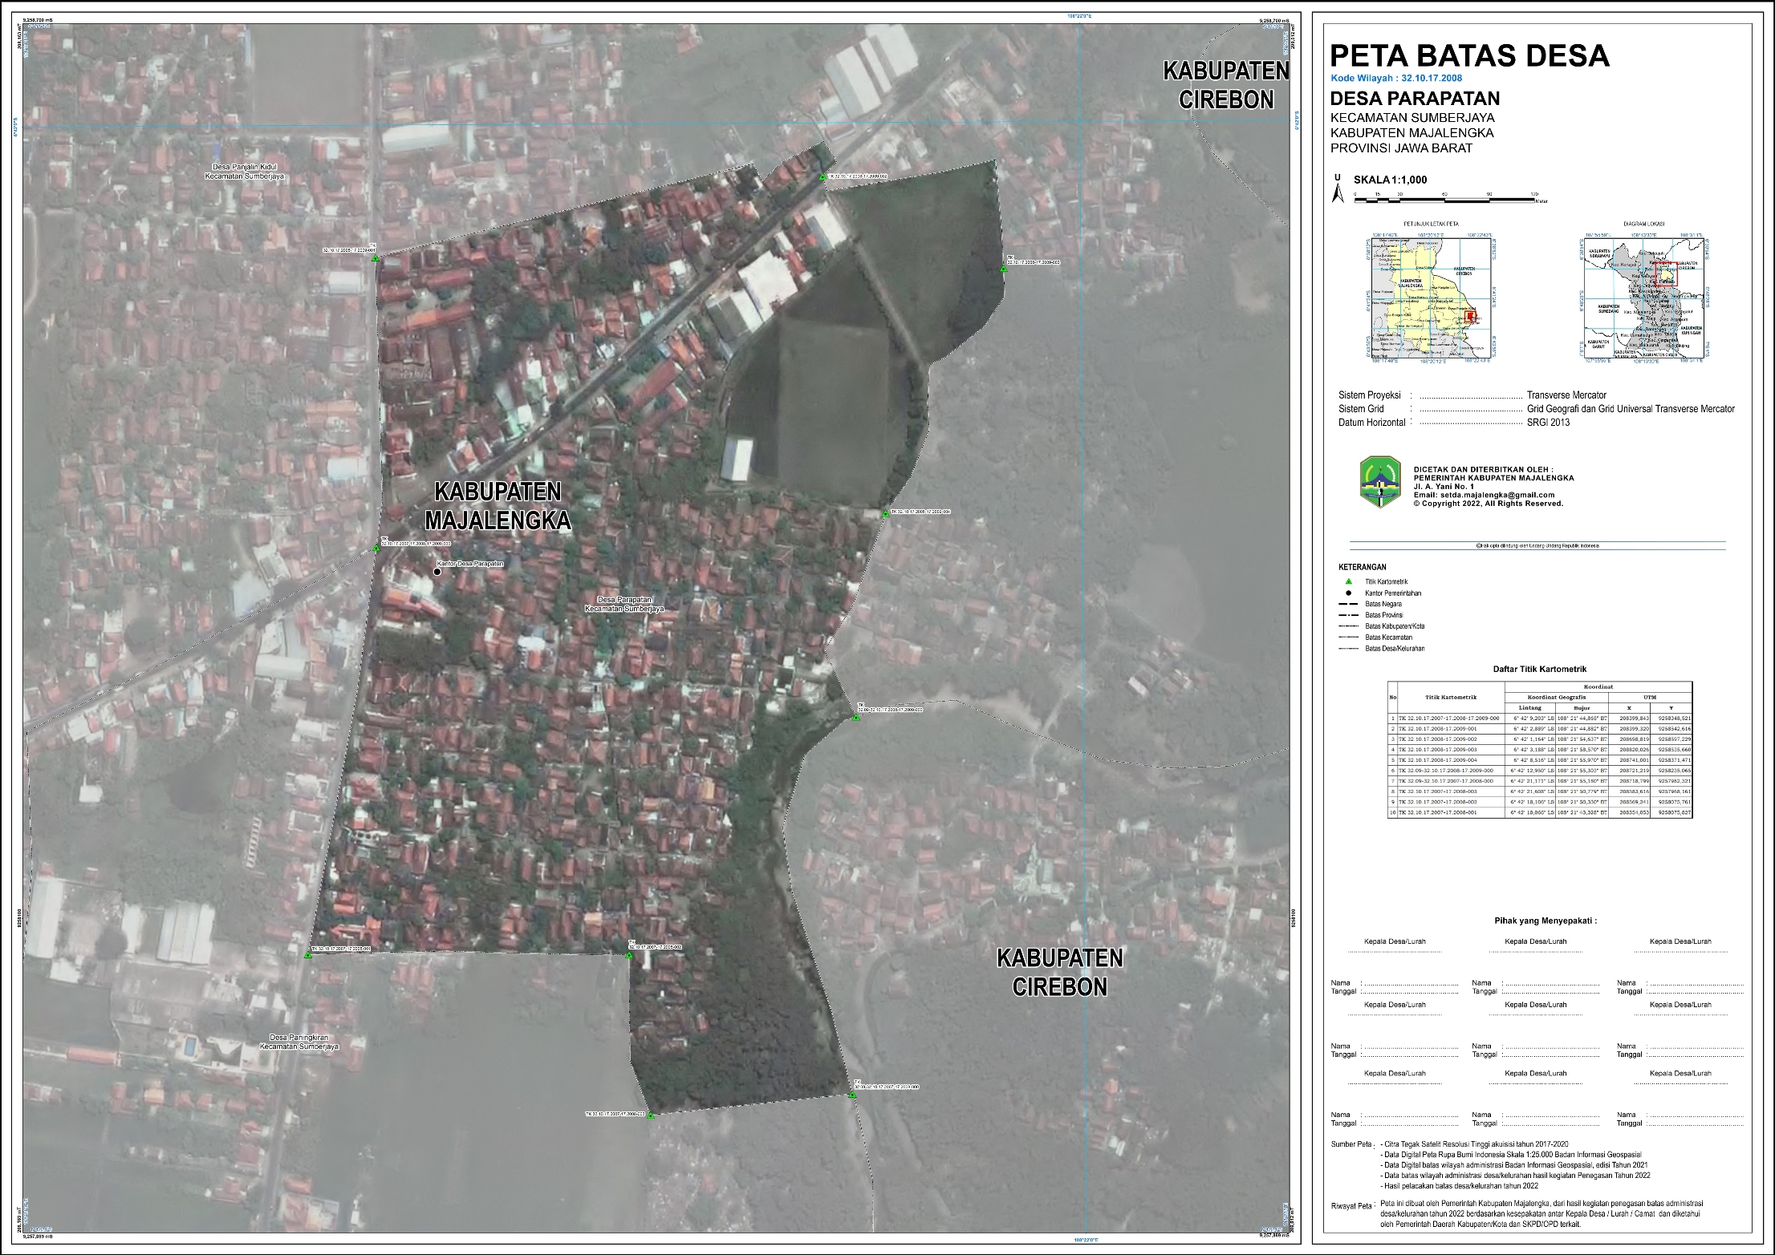Click the Kode Wilayah : 32.10.17.2008 text
The height and width of the screenshot is (1255, 1775).
pyautogui.click(x=1396, y=79)
